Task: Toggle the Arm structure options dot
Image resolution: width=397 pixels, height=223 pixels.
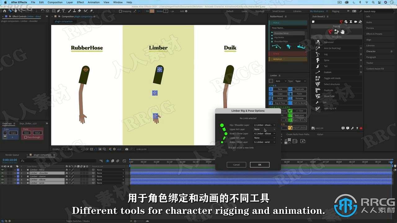Action: point(361,48)
